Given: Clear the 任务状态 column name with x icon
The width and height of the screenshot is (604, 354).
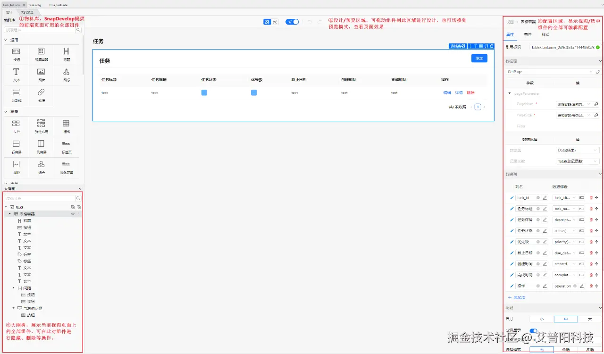Looking at the screenshot, I should [x=538, y=231].
